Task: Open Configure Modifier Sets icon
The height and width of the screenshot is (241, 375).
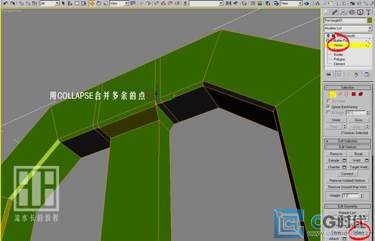Action: (367, 75)
